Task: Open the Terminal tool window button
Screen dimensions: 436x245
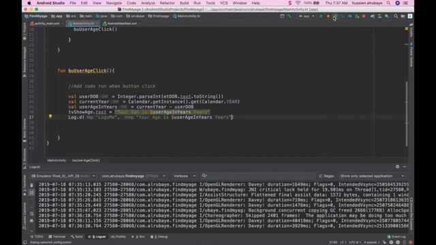Action: (x=57, y=237)
